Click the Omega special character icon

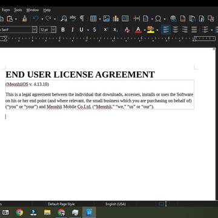(158, 19)
